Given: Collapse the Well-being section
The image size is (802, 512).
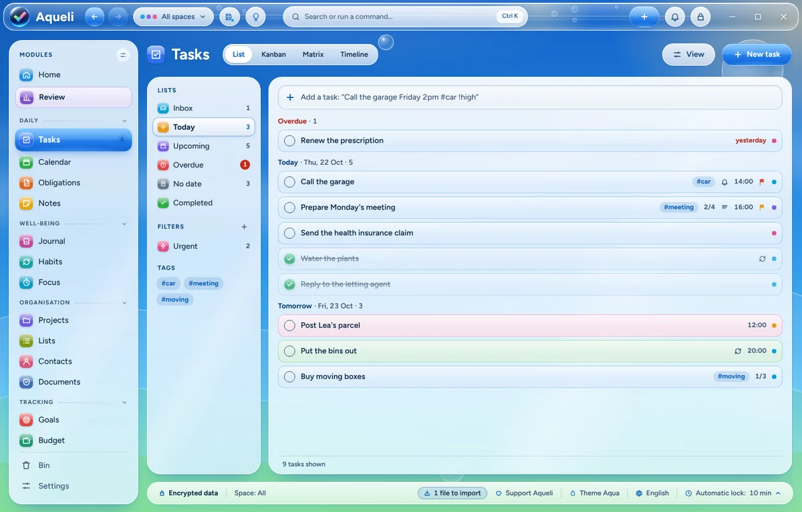Looking at the screenshot, I should pyautogui.click(x=124, y=224).
